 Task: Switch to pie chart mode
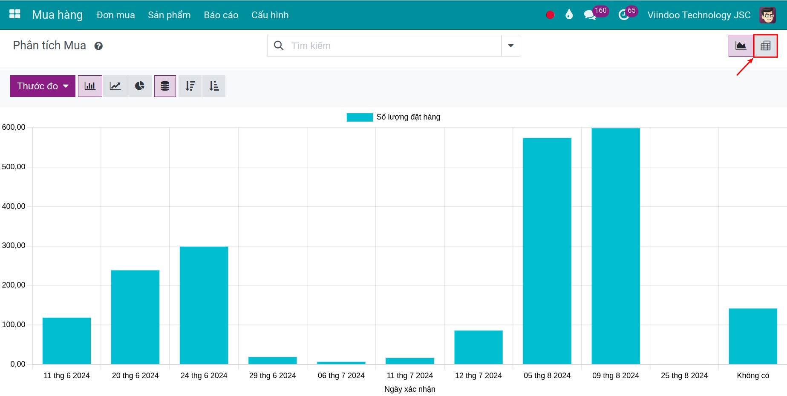(x=140, y=86)
